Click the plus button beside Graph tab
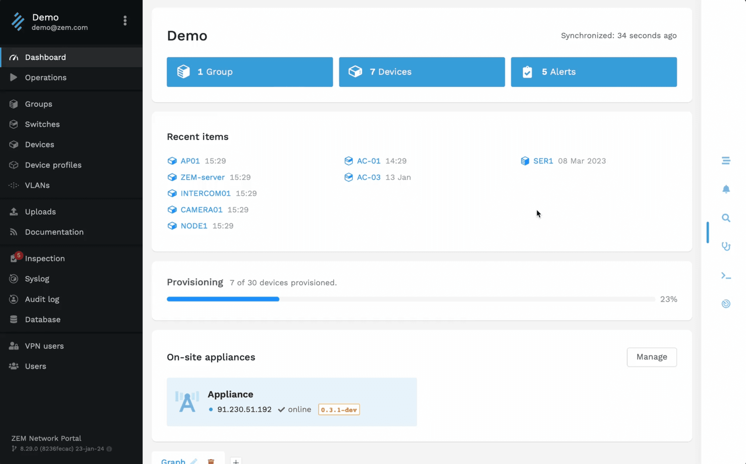This screenshot has height=464, width=746. tap(236, 461)
